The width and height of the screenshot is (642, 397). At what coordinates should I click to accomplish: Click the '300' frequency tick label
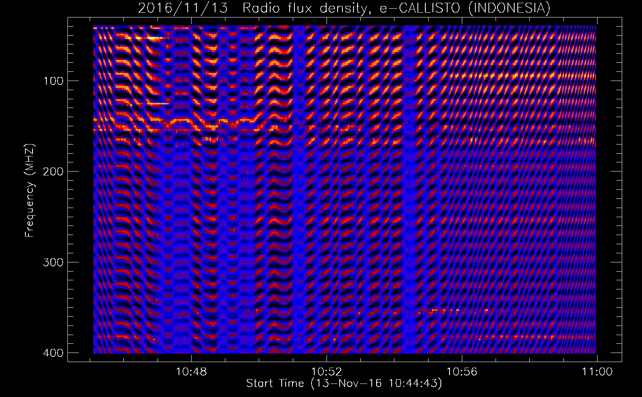point(53,262)
